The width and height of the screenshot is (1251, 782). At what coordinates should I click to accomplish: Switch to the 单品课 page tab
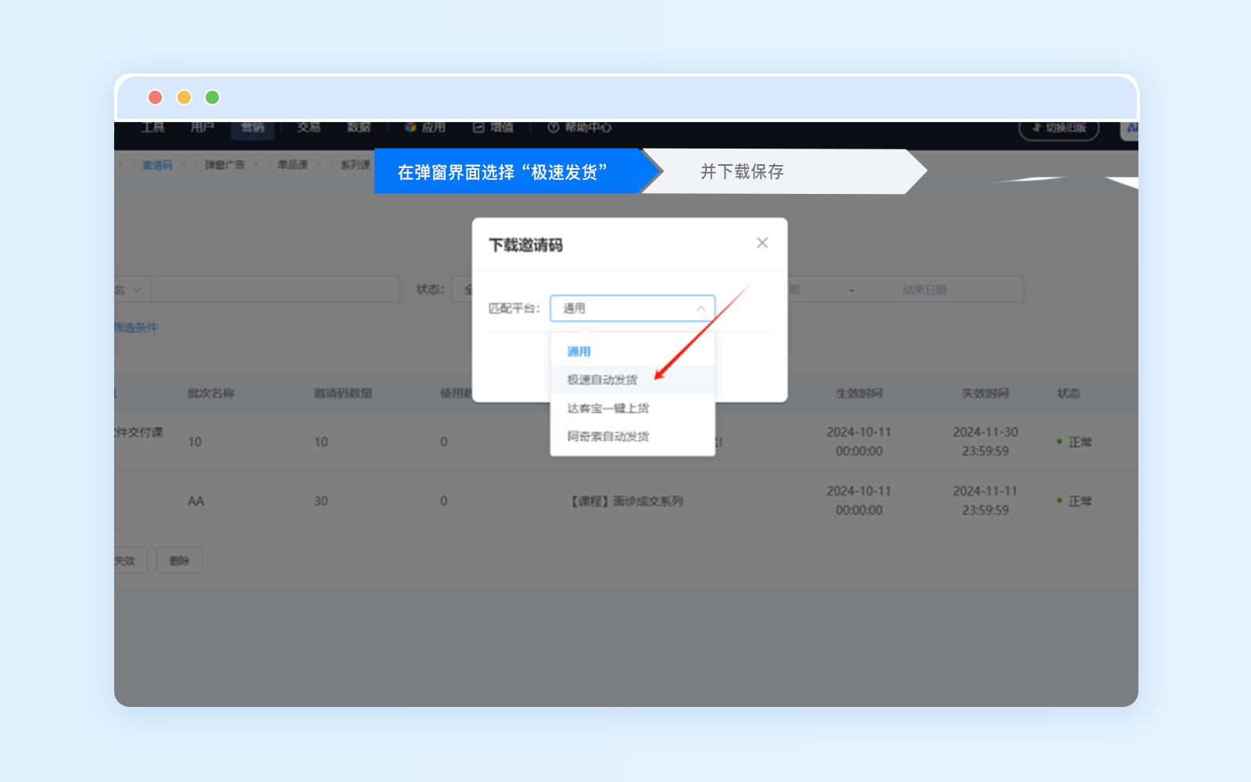pyautogui.click(x=292, y=165)
